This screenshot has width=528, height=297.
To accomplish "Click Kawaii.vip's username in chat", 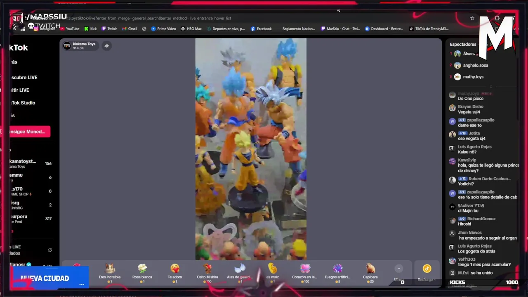I will [x=467, y=160].
